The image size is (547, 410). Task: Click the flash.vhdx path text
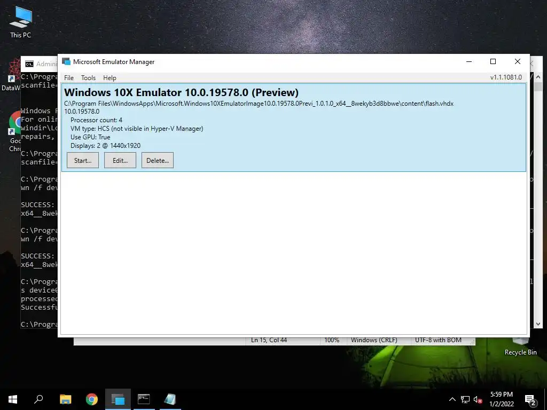click(259, 104)
